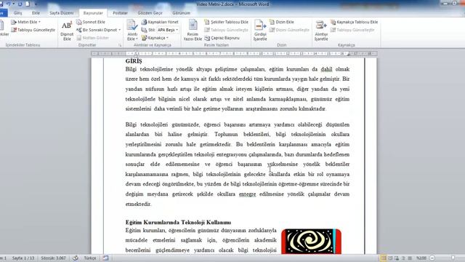Click Dizini Güncelleştir button
465x262 pixels.
tap(289, 30)
